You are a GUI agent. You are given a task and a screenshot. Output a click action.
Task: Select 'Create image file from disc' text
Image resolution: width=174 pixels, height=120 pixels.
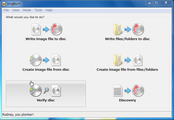click(46, 70)
